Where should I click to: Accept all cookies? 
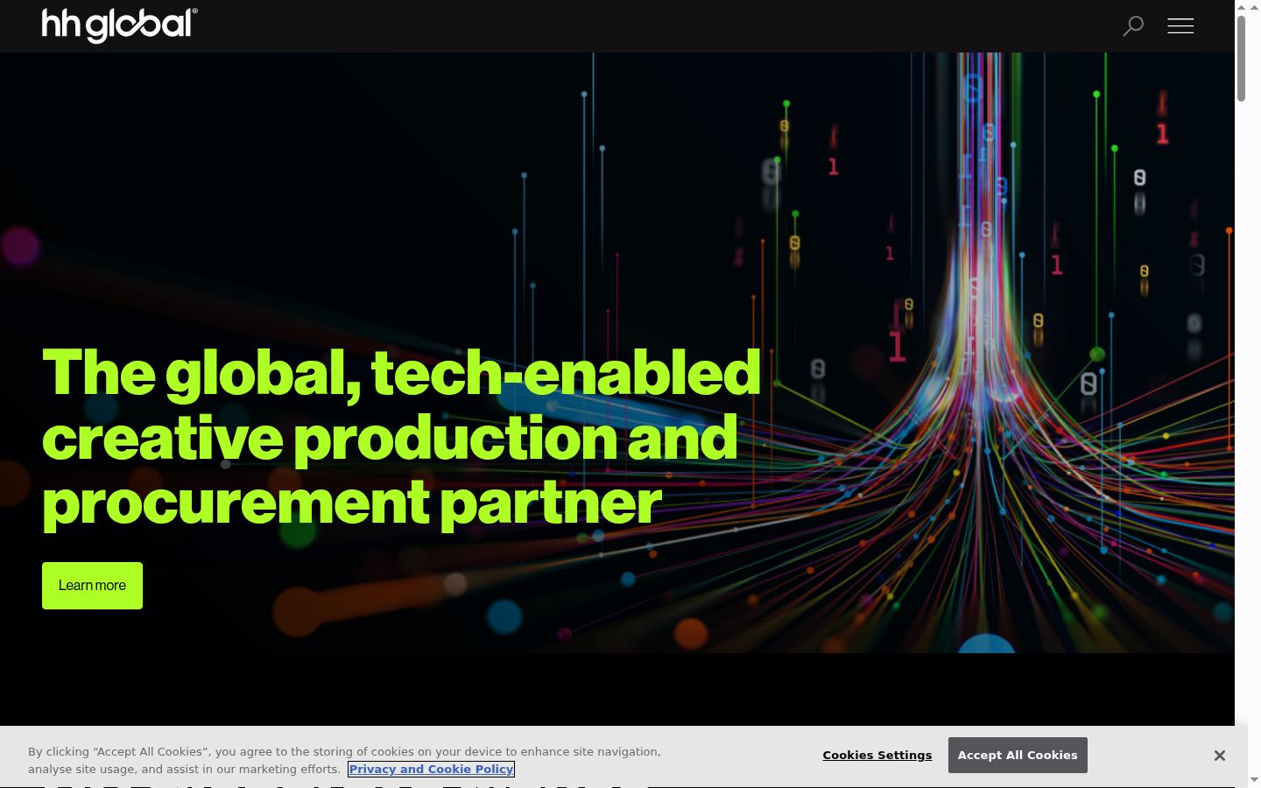pos(1018,756)
